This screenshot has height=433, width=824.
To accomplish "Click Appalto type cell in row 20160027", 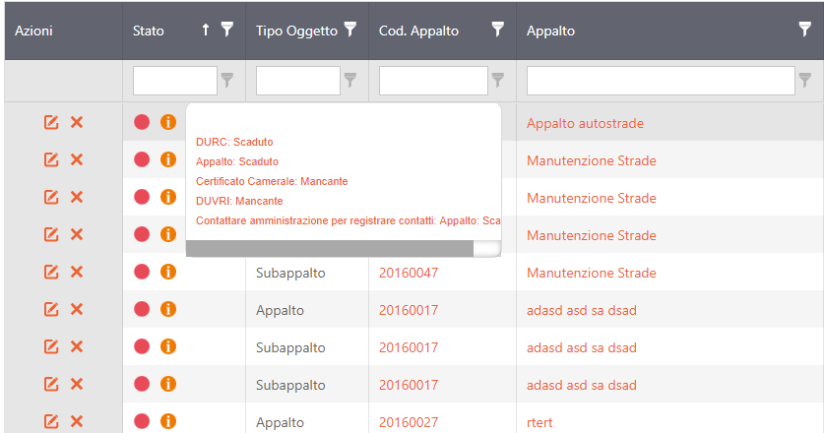I will point(281,422).
